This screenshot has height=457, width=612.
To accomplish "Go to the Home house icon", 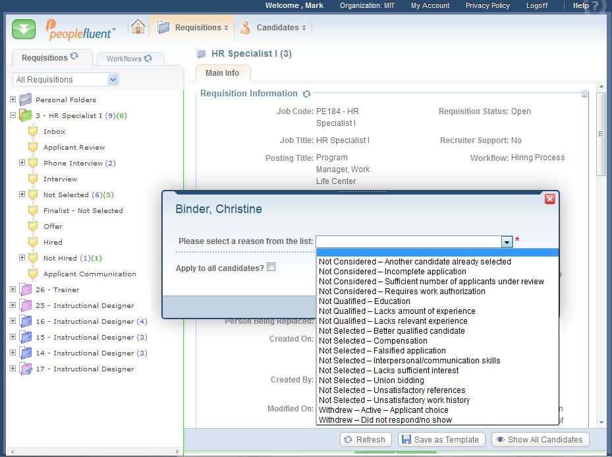I will [x=138, y=27].
